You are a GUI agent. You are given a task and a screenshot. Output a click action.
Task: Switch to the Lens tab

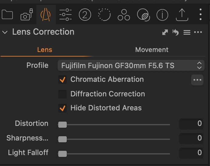pos(45,50)
